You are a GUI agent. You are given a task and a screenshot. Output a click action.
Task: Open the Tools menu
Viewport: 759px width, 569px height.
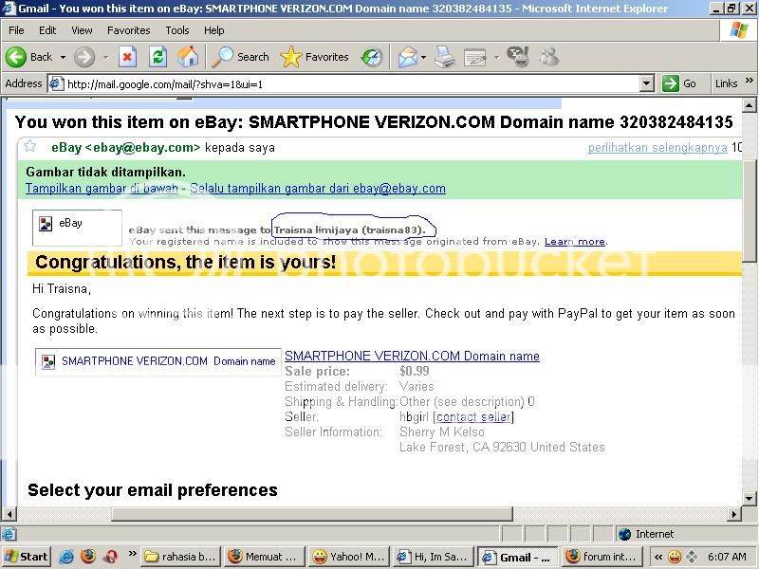(x=177, y=30)
